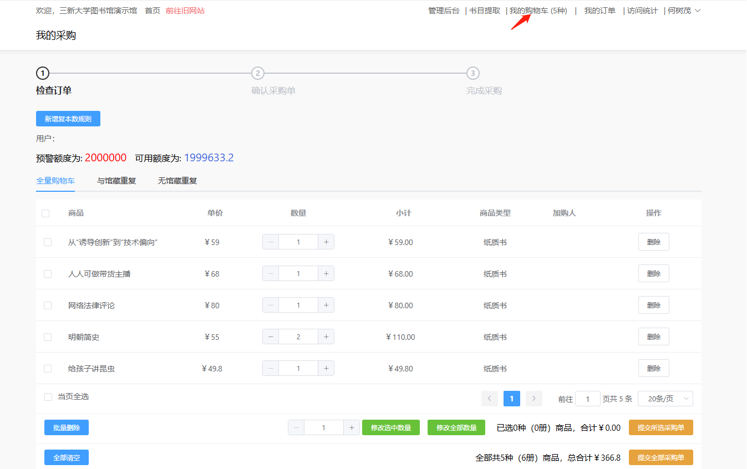Click plus icon for 网络法律评论 quantity

tap(326, 305)
